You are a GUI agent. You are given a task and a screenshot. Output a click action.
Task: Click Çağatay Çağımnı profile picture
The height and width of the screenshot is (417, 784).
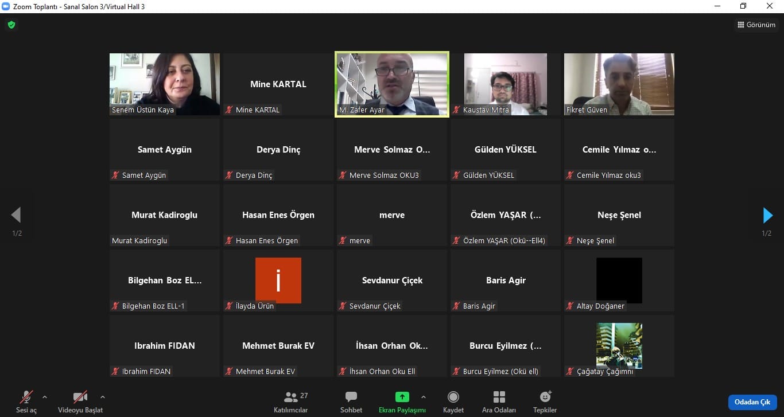click(619, 345)
